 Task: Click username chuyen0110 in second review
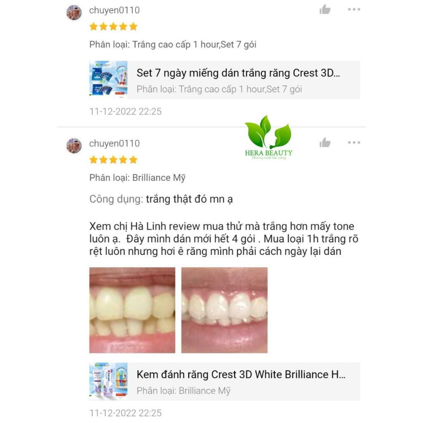(x=114, y=143)
